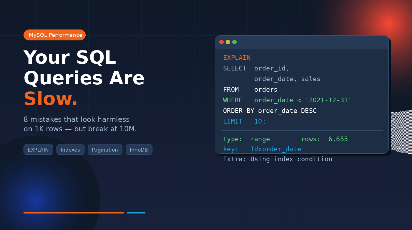The height and width of the screenshot is (230, 412).
Task: Select the Indexes tag
Action: (x=70, y=150)
